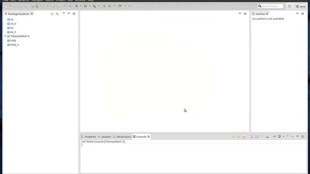310x174 pixels.
Task: Open the Display Selected Console dropdown
Action: pyautogui.click(x=283, y=137)
